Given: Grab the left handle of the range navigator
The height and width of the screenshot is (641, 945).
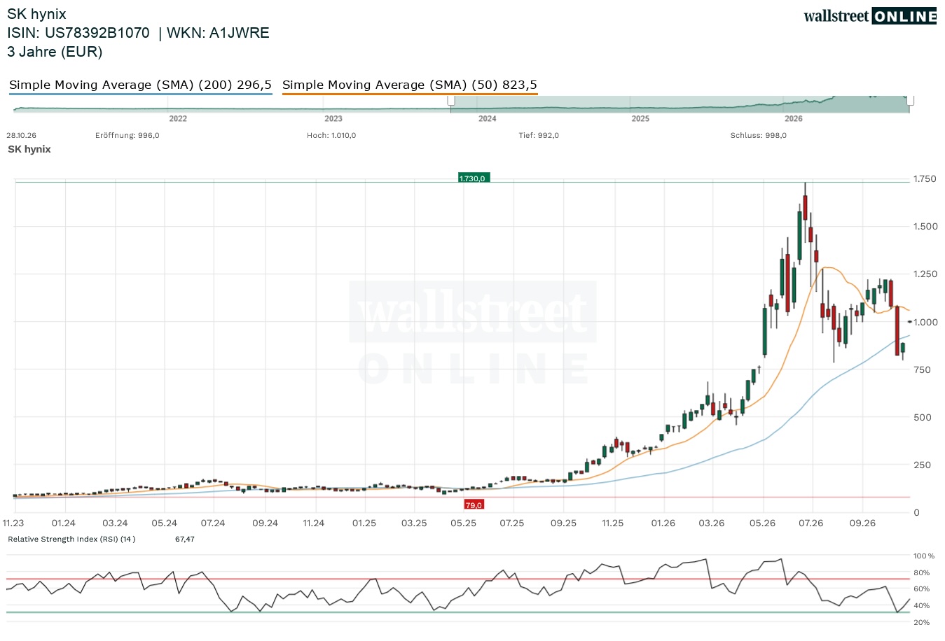Looking at the screenshot, I should coord(451,101).
